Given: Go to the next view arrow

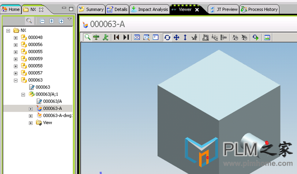Looking at the screenshot, I should tap(126, 37).
